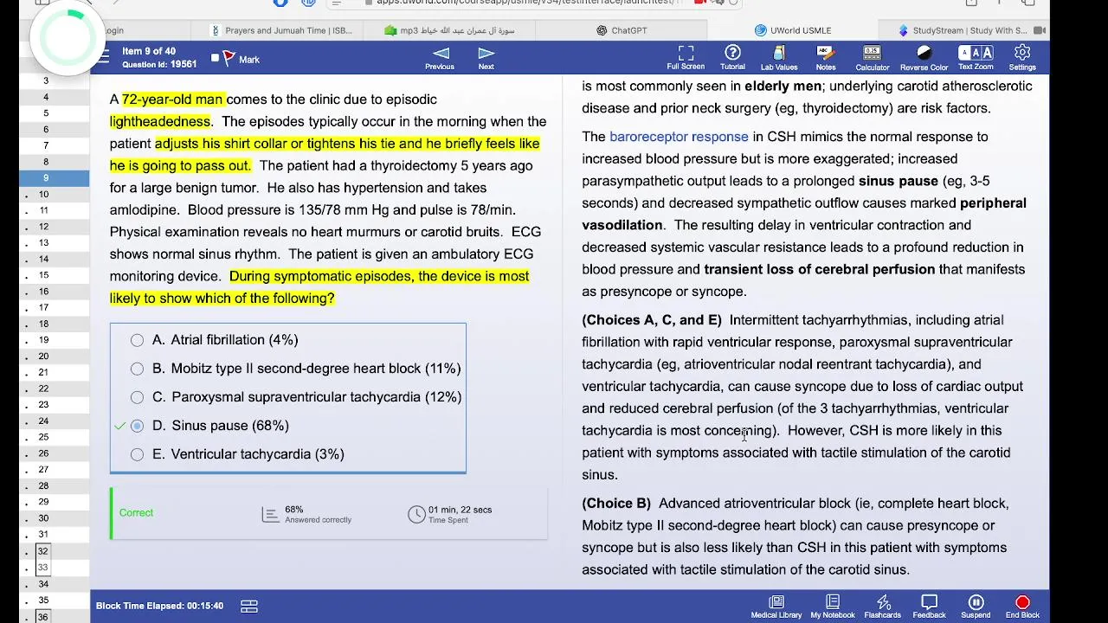Click the Item 9 of 40 label
This screenshot has height=623, width=1108.
(149, 52)
